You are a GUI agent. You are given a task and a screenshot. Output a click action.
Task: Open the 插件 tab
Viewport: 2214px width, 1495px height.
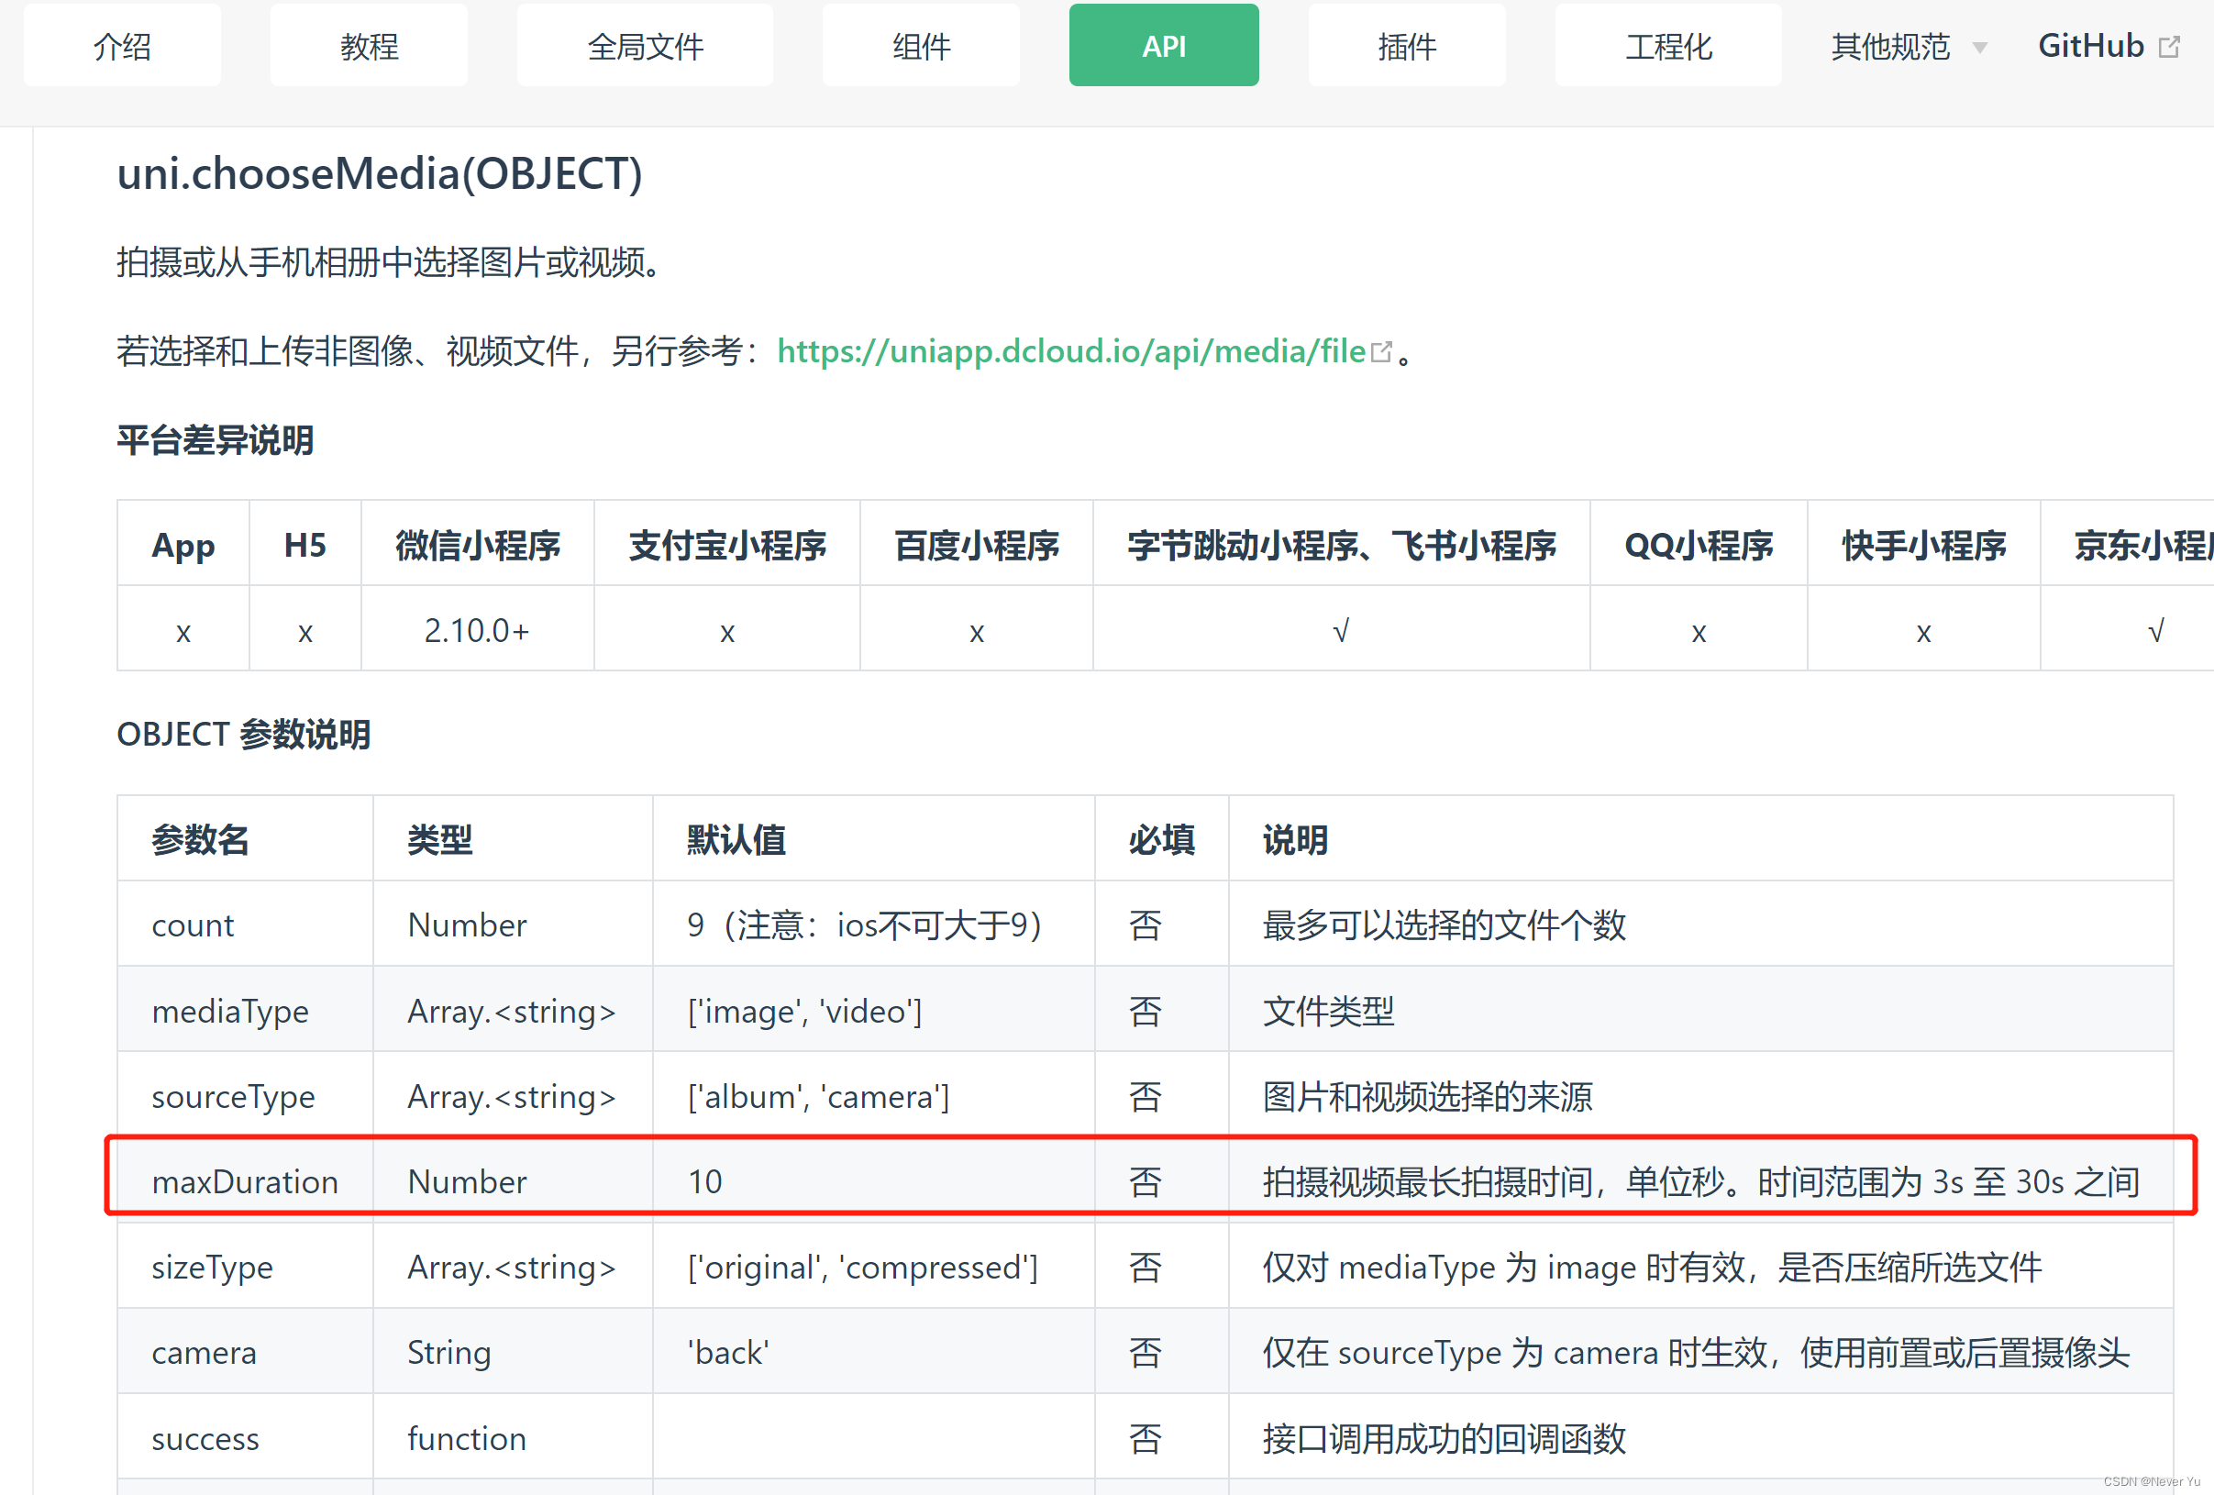click(1407, 46)
